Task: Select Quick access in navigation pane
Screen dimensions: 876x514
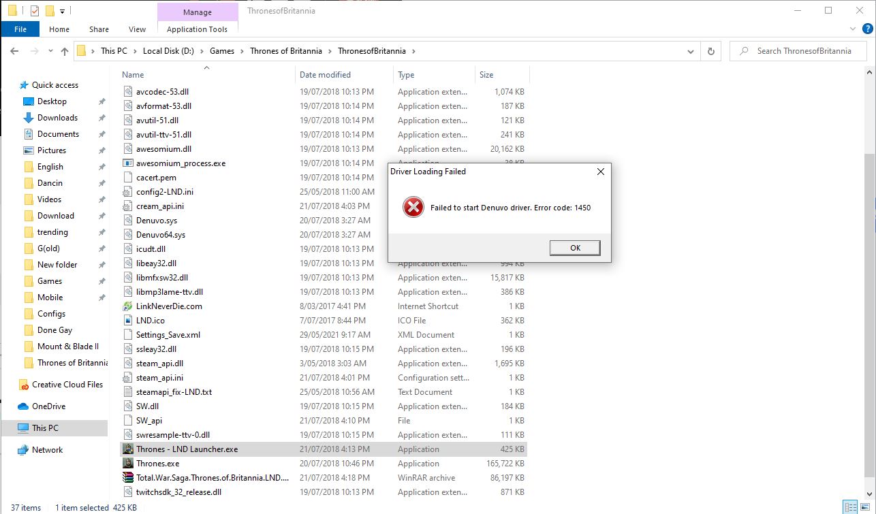Action: tap(54, 85)
